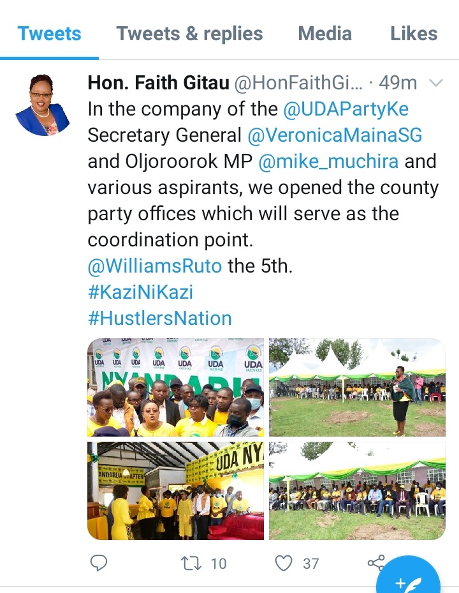Viewport: 459px width, 593px height.
Task: Browse the #HustlersNation hashtag
Action: (159, 318)
